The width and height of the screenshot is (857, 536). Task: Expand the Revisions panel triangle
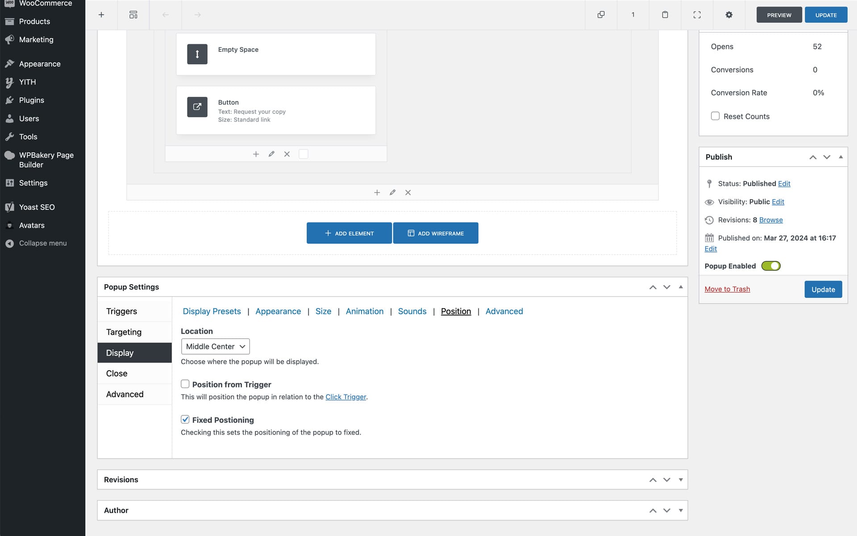coord(681,480)
